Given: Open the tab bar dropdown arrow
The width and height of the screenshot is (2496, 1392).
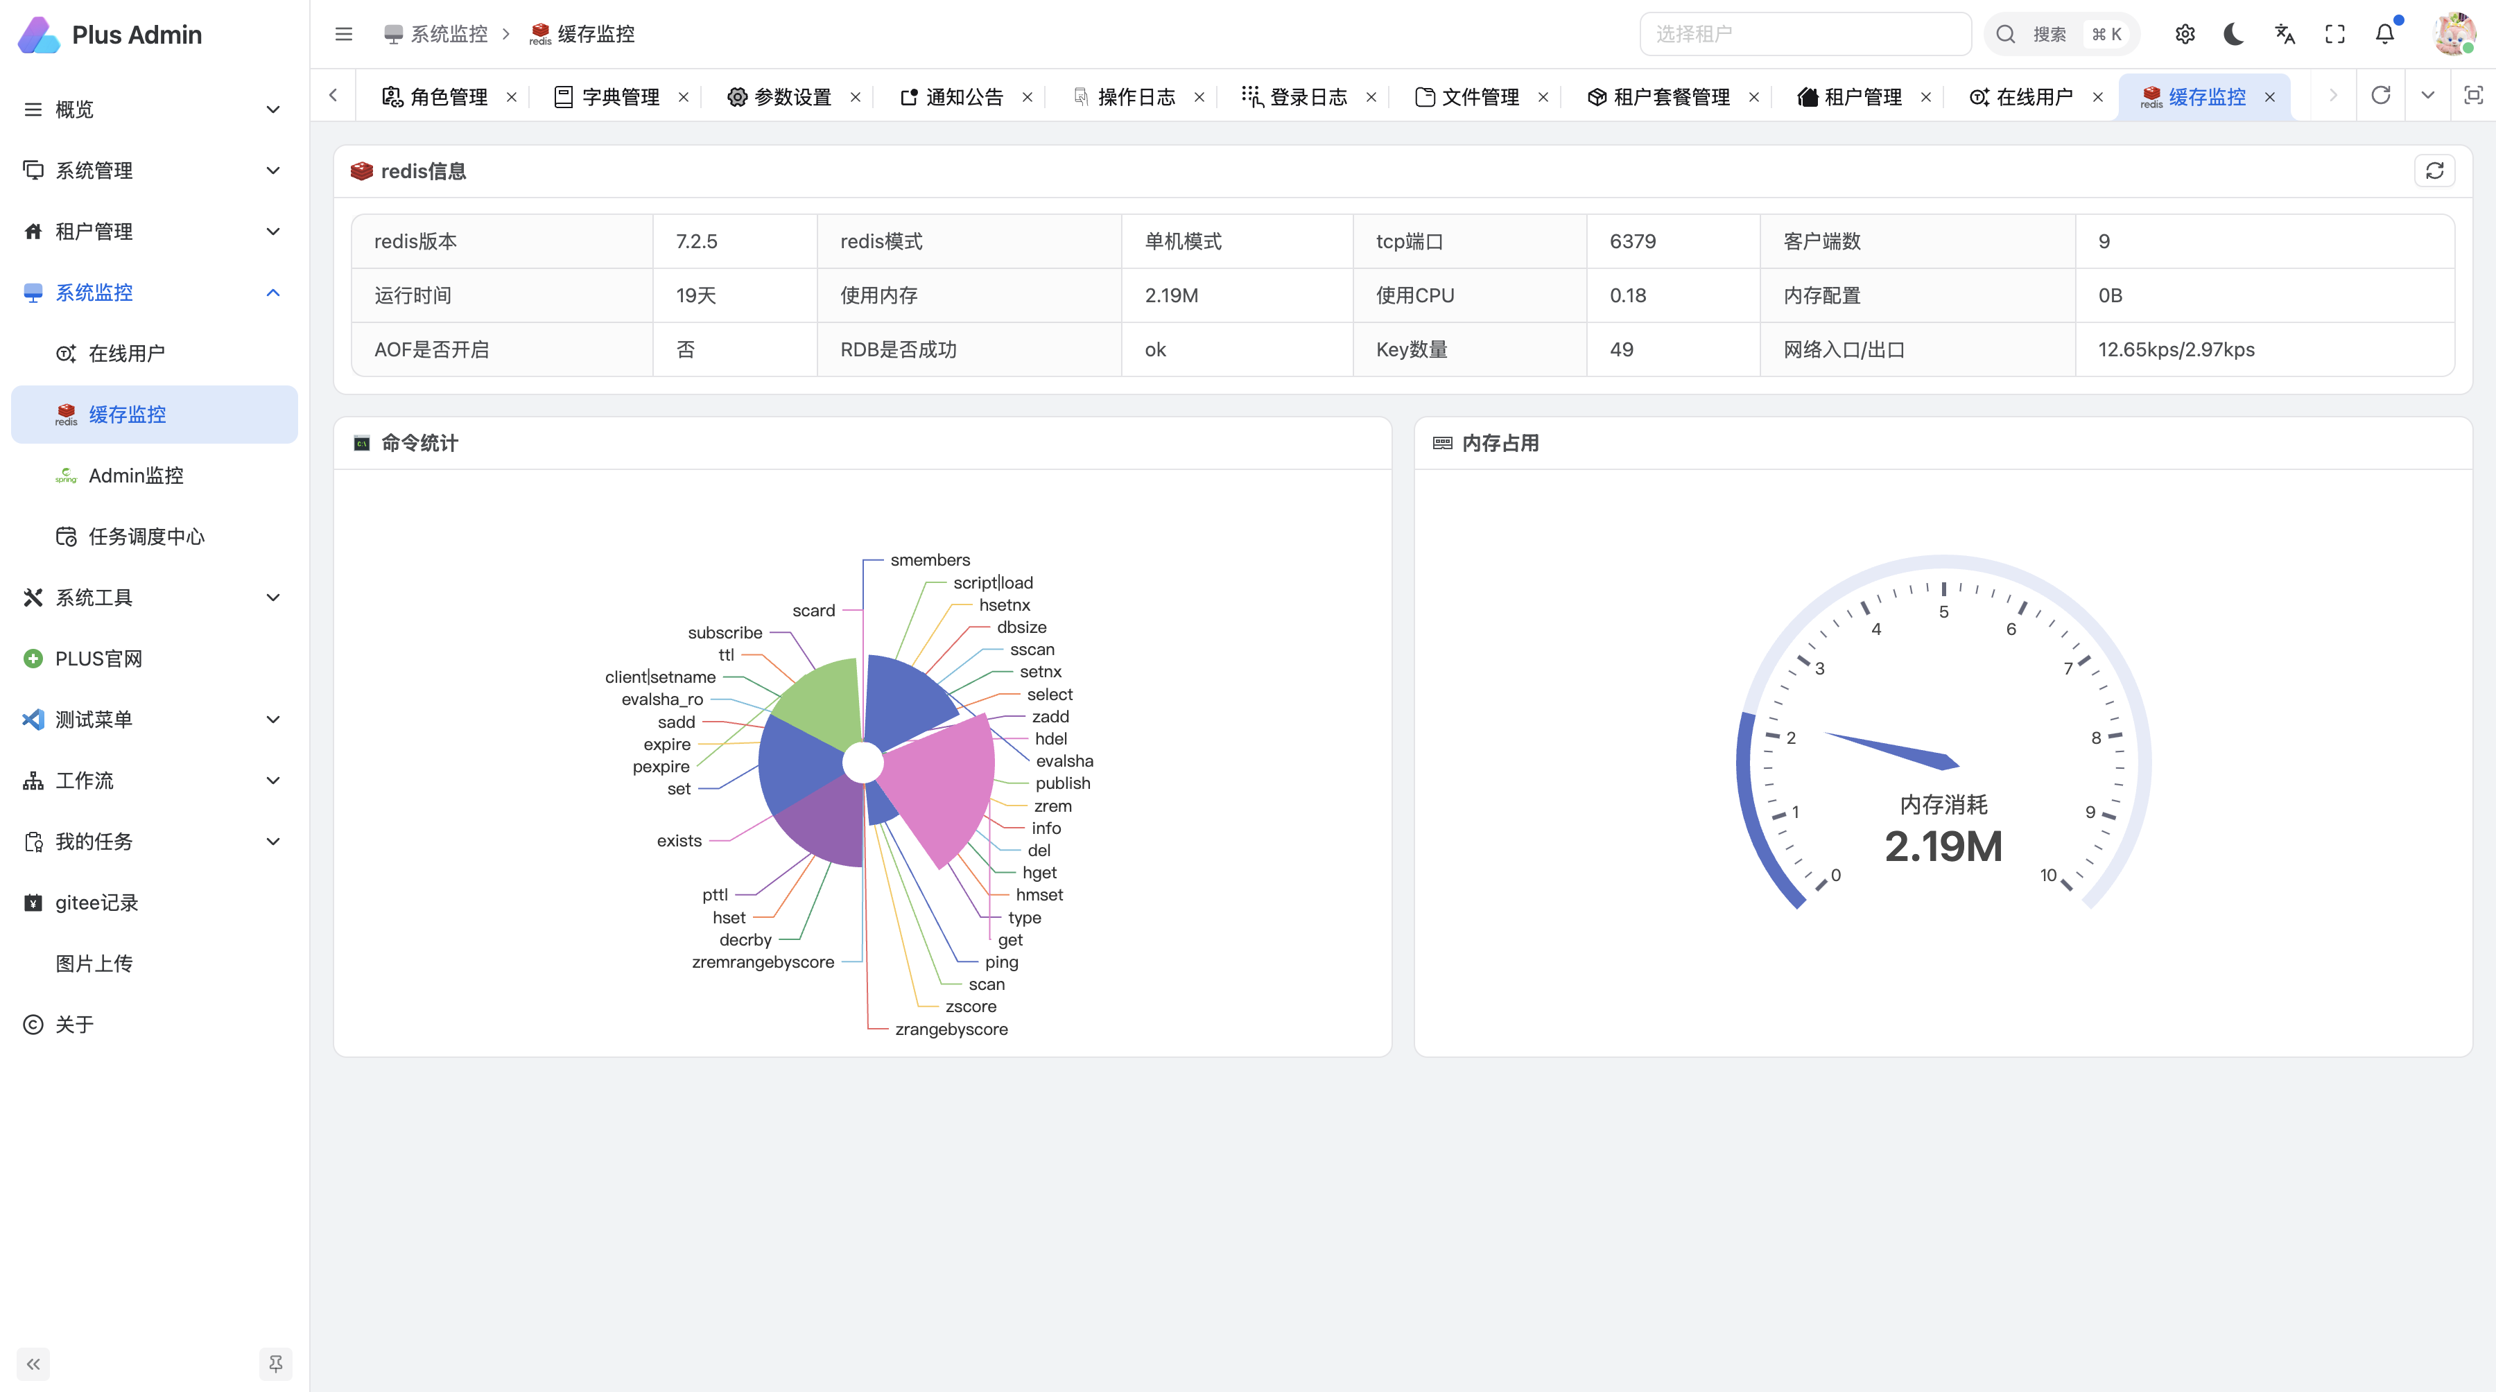Looking at the screenshot, I should (2427, 96).
